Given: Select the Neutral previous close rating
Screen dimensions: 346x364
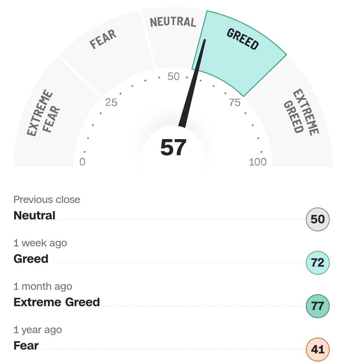Looking at the screenshot, I should [34, 216].
